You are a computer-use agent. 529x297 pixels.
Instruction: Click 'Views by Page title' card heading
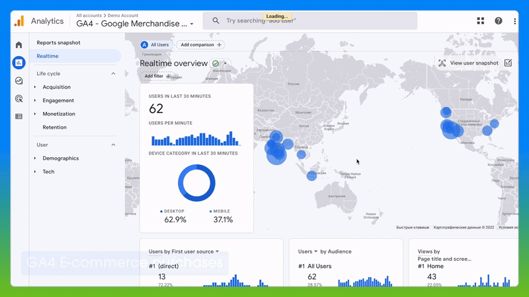click(444, 255)
